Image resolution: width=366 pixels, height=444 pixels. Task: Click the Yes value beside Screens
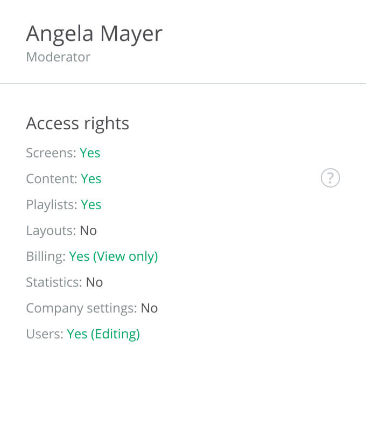pos(90,153)
